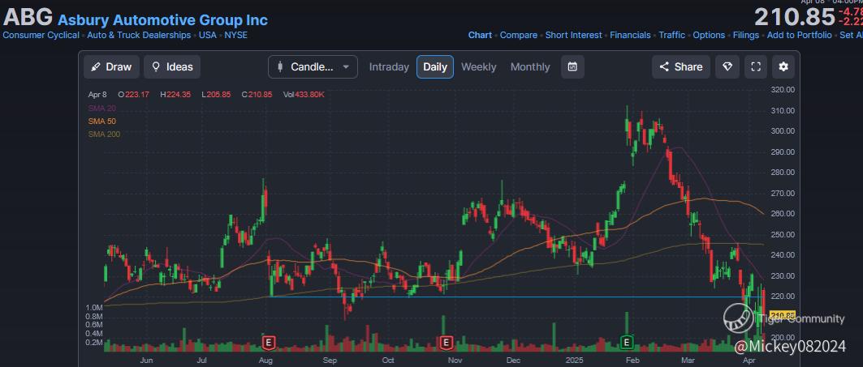Viewport: 863px width, 367px height.
Task: Select the Monthly timeframe
Action: (529, 66)
